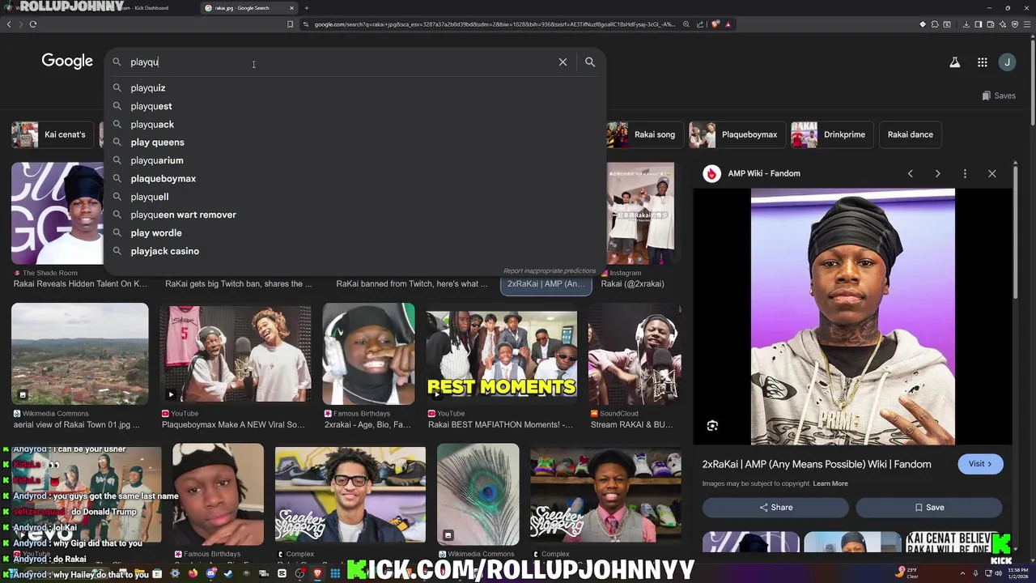Open Saves collection link
The image size is (1036, 583).
point(998,96)
